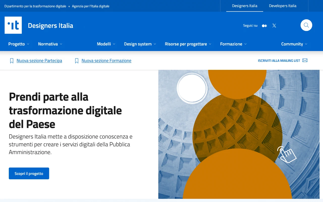
Task: Open the Formazione dropdown
Action: [x=233, y=44]
